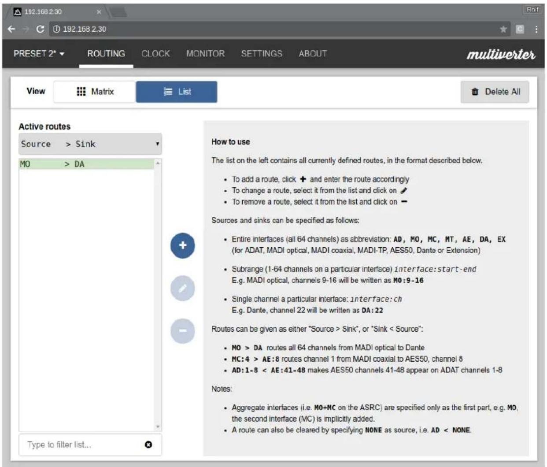The width and height of the screenshot is (547, 467).
Task: Click the remove route minus button
Action: point(182,331)
